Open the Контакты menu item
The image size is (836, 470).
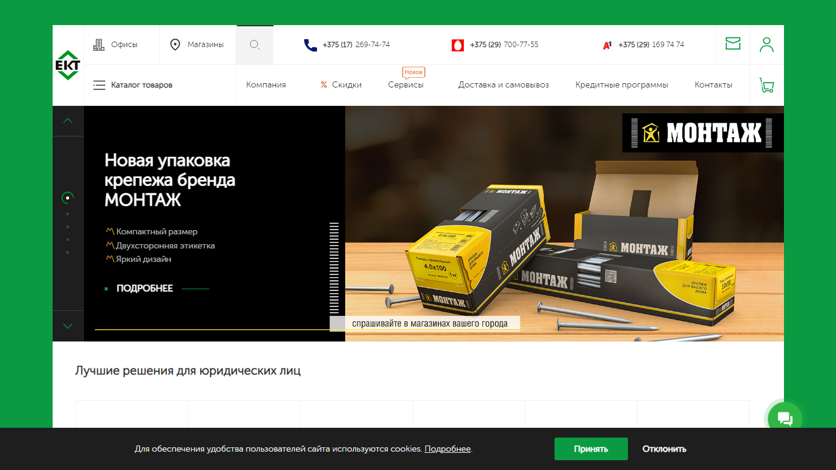pos(714,85)
